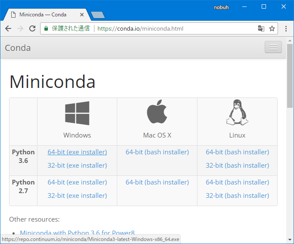
Task: Download Python 2.7 Linux 64-bit bash installer
Action: pos(238,182)
